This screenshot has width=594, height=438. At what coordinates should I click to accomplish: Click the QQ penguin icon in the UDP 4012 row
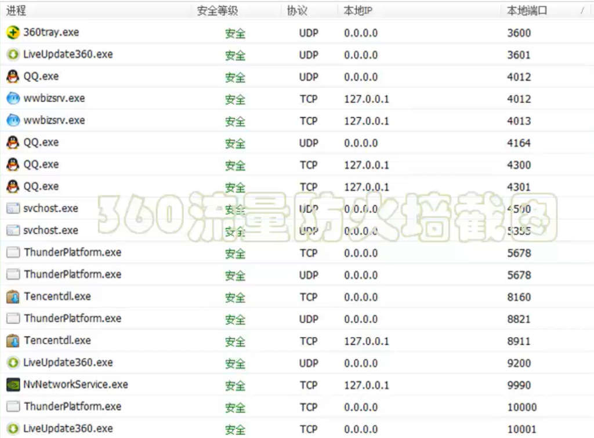pos(13,77)
